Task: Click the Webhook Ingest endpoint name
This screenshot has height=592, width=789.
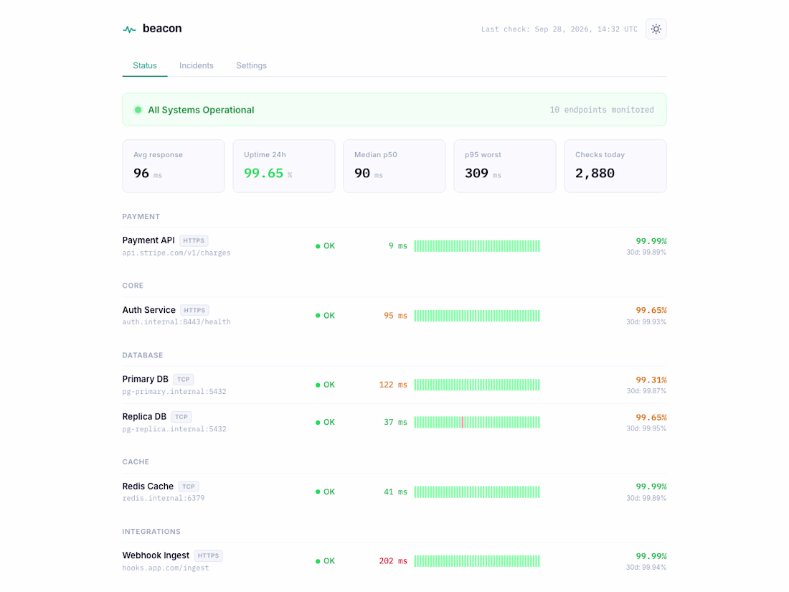Action: (x=156, y=555)
